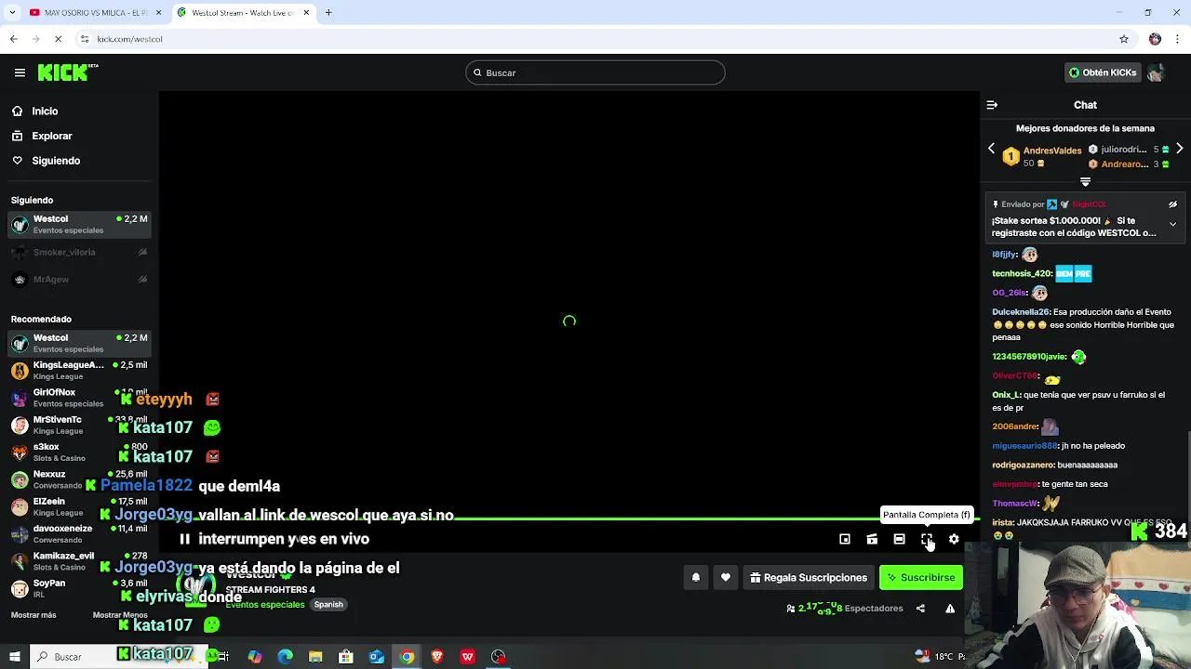The width and height of the screenshot is (1191, 669).
Task: Toggle notifications bell for Westcol
Action: 696,578
